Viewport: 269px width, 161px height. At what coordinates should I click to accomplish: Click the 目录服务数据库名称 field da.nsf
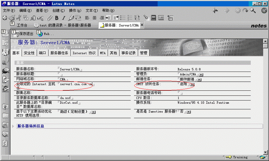tap(65, 98)
